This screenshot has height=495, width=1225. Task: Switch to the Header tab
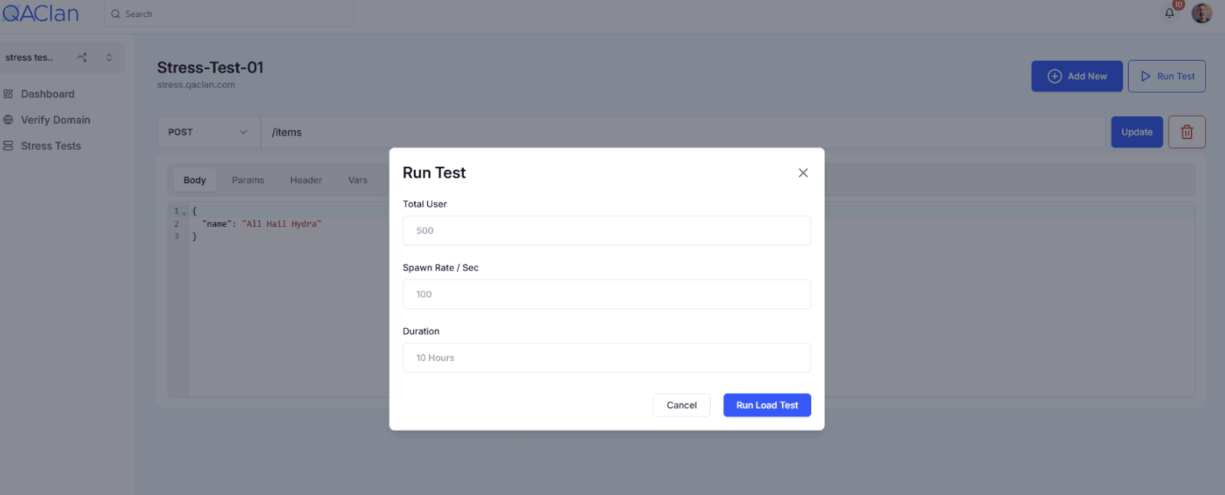click(305, 180)
